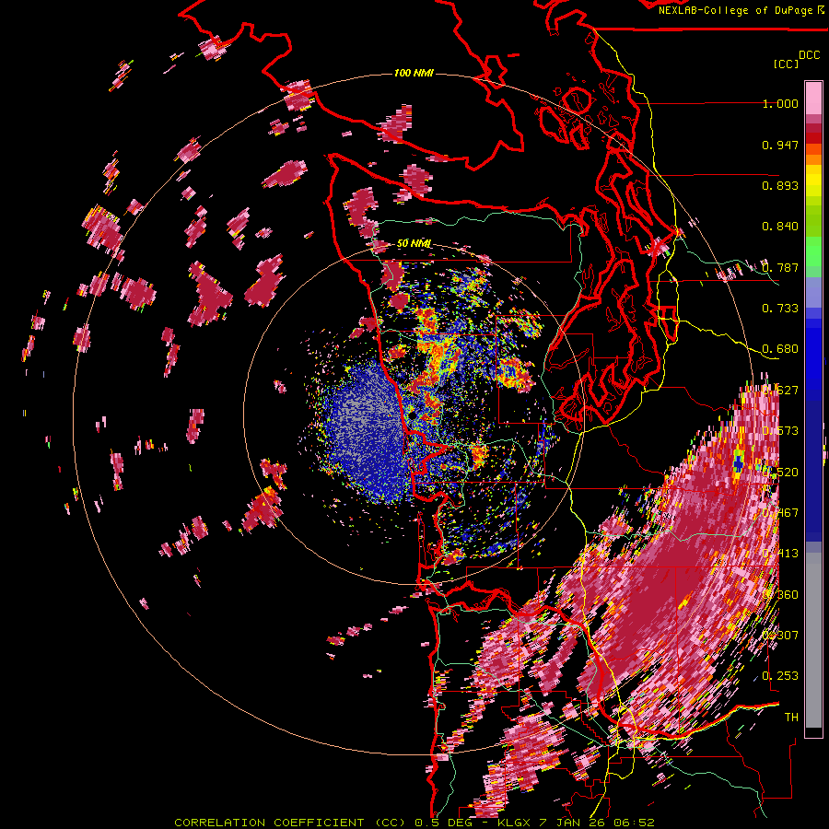Select the 0.893 scale value
The width and height of the screenshot is (829, 829).
[x=780, y=185]
